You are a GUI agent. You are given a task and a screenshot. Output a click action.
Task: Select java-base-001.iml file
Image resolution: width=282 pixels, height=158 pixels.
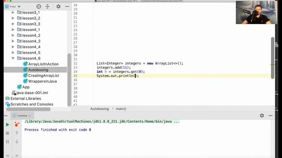click(x=32, y=93)
